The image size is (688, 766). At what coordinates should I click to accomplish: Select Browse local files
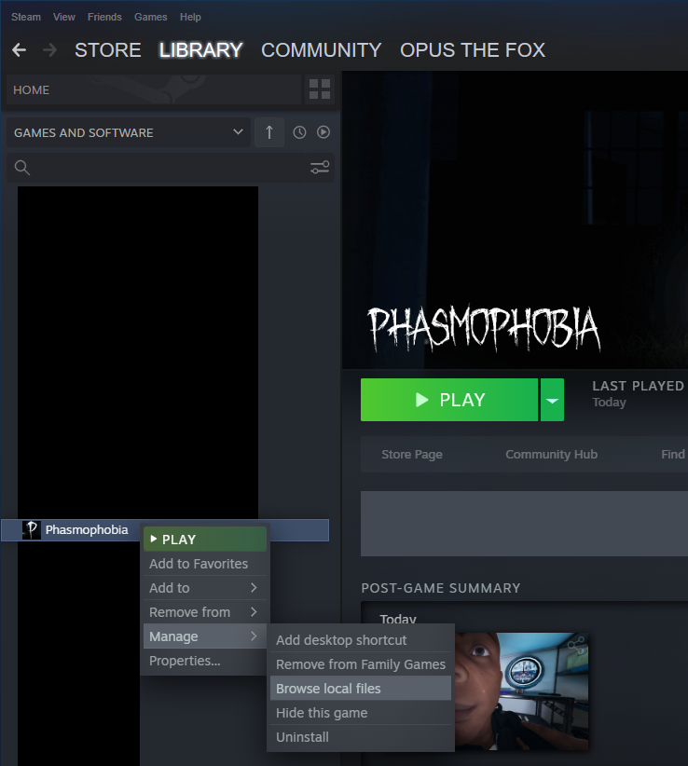tap(361, 689)
